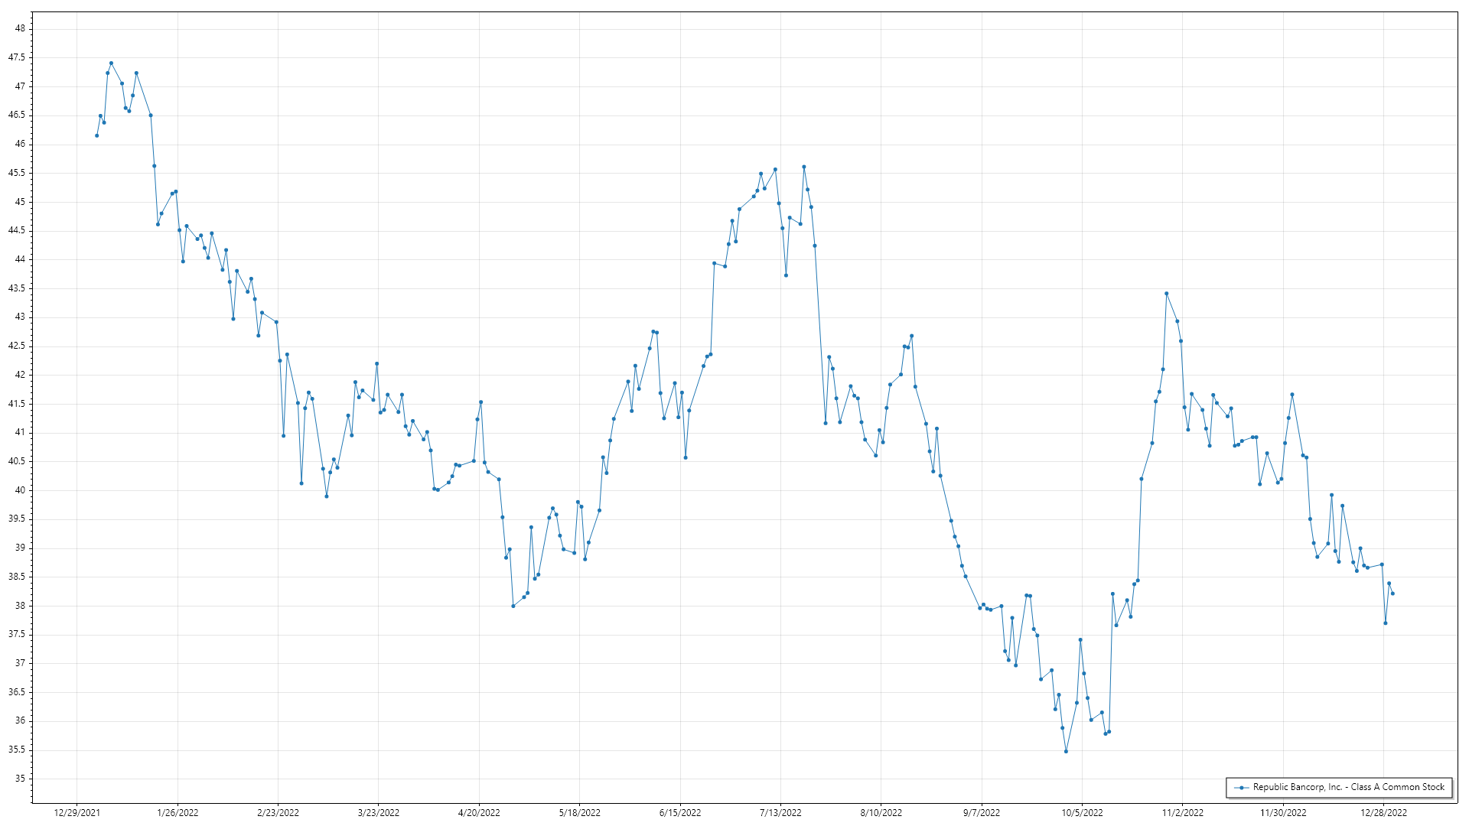The image size is (1469, 826).
Task: Click the legend line marker icon
Action: tap(1241, 787)
